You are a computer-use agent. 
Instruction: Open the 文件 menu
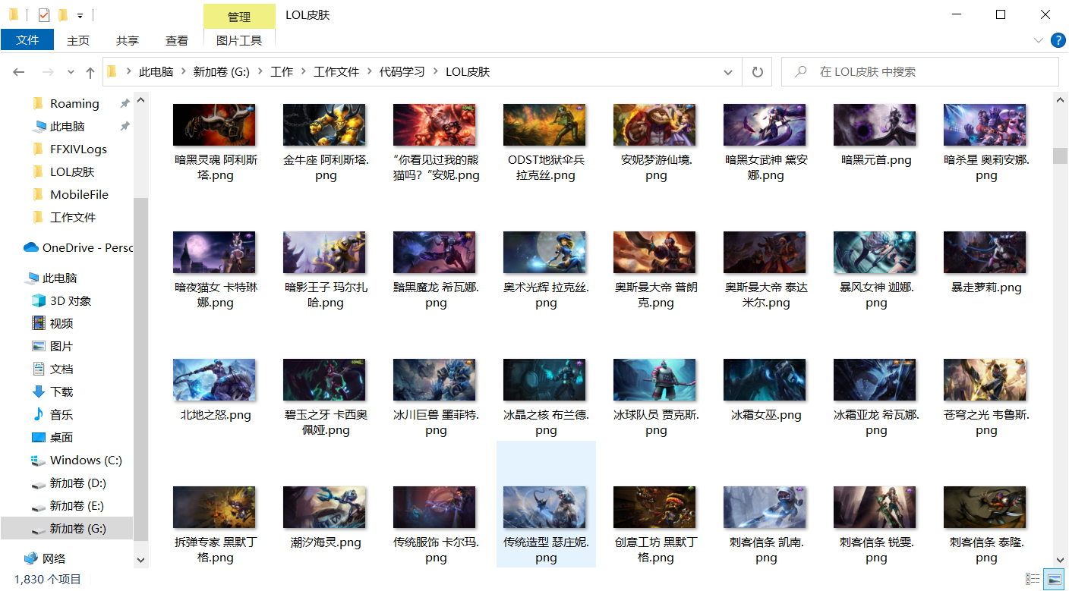tap(27, 40)
